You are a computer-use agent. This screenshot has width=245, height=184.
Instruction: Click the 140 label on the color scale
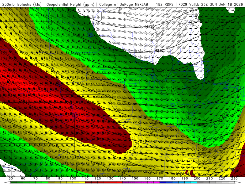tap(123, 178)
